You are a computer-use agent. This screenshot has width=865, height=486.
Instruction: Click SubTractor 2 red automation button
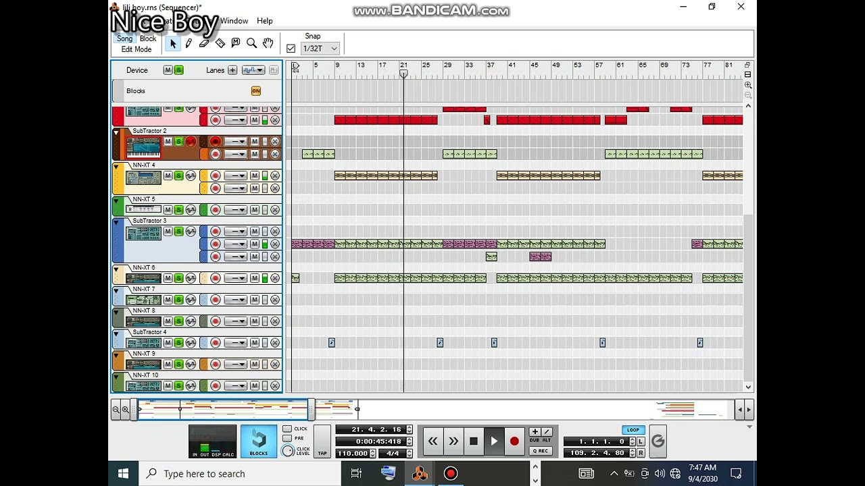(191, 141)
